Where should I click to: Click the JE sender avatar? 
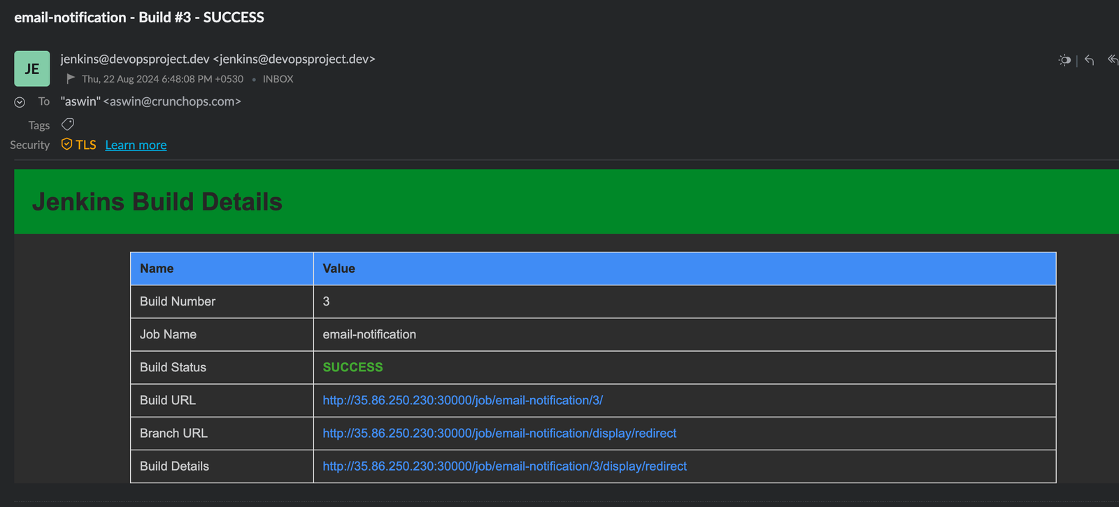click(x=32, y=69)
